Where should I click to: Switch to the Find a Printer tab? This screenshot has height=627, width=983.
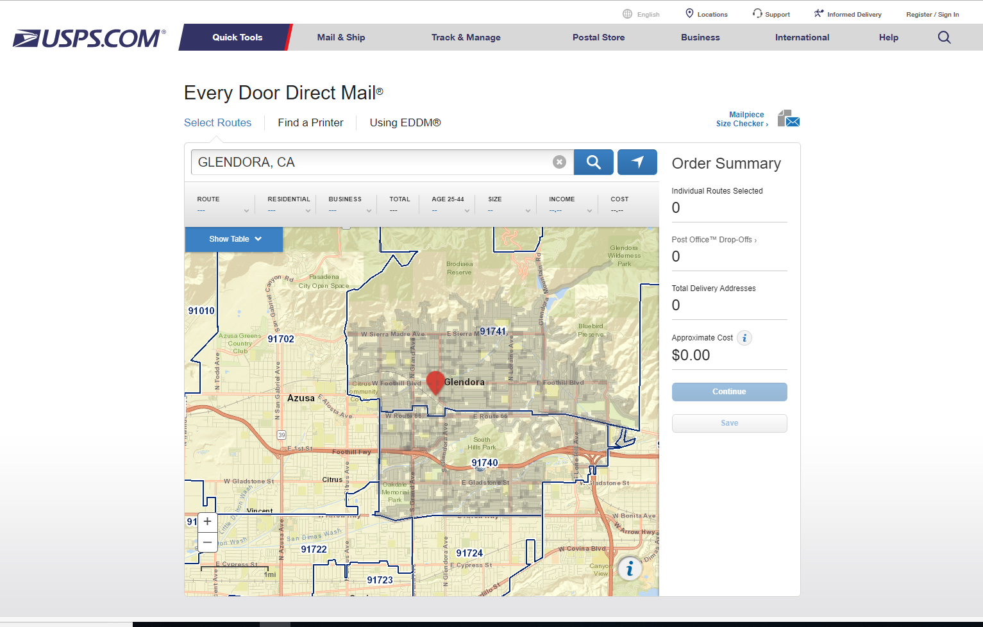[x=310, y=122]
